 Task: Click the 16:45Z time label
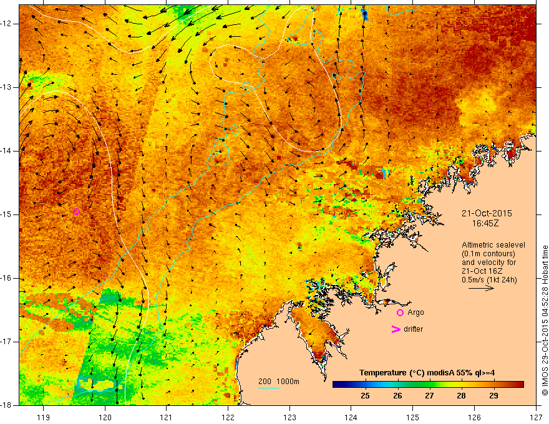click(485, 223)
